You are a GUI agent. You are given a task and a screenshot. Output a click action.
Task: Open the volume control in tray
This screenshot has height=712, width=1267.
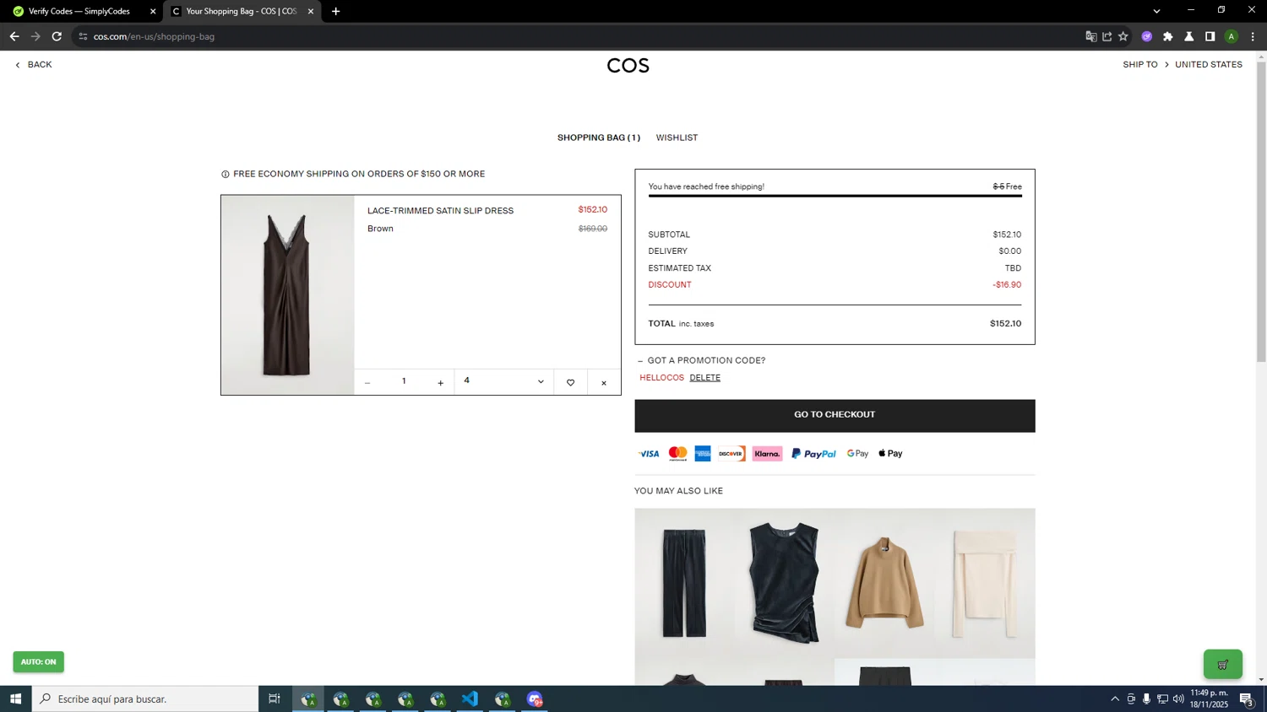[1178, 699]
